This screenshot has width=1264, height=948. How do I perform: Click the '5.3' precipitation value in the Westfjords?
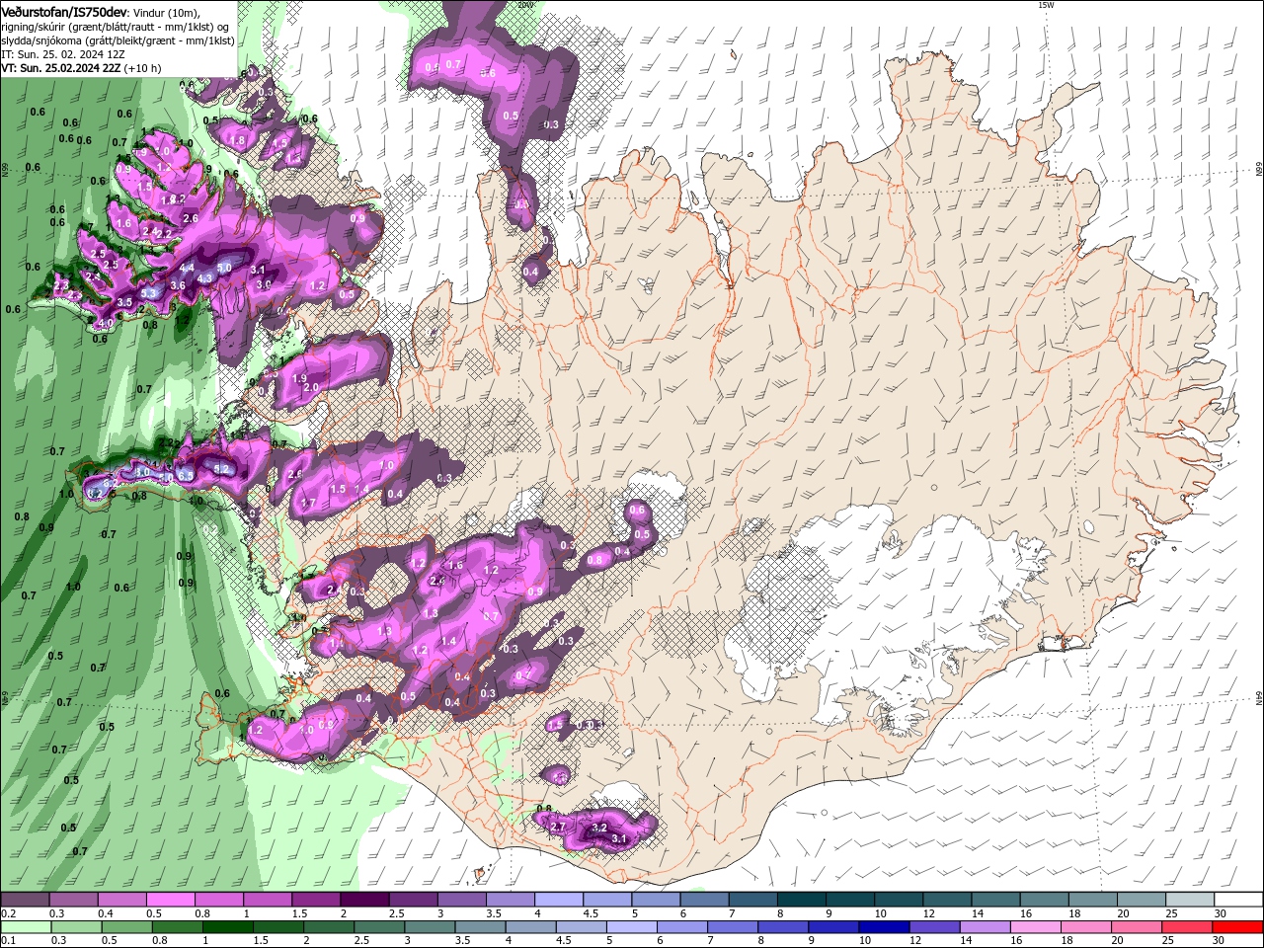coord(150,293)
